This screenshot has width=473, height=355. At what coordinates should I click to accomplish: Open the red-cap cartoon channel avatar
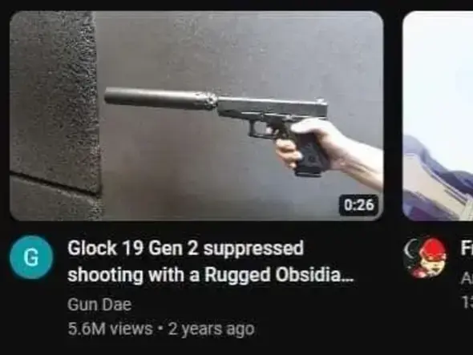pyautogui.click(x=426, y=257)
